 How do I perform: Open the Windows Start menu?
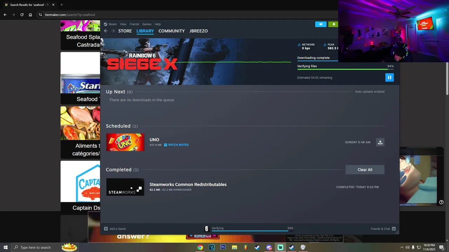[x=6, y=247]
